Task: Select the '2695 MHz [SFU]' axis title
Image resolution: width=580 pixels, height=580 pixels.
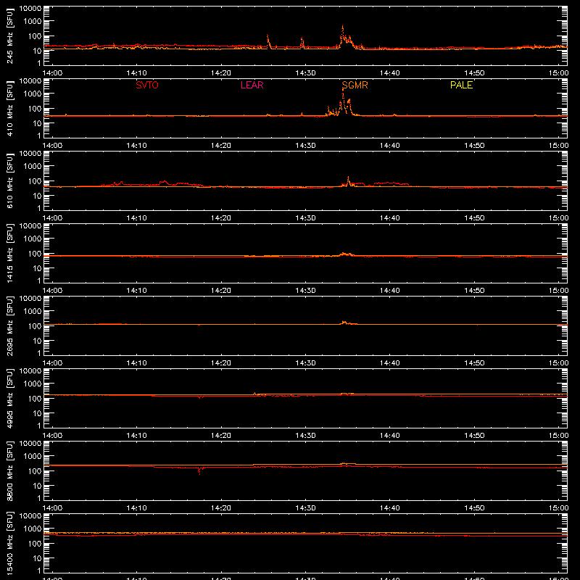Action: tap(9, 326)
